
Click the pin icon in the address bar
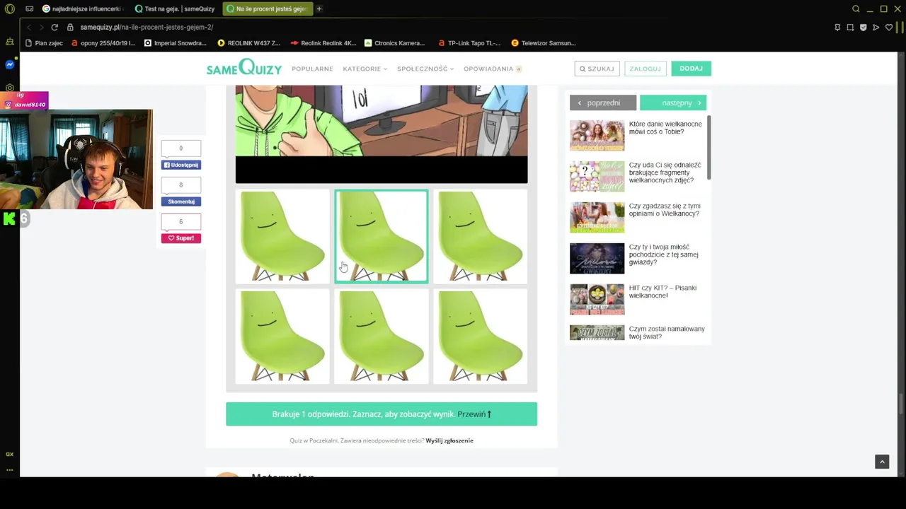[x=837, y=27]
